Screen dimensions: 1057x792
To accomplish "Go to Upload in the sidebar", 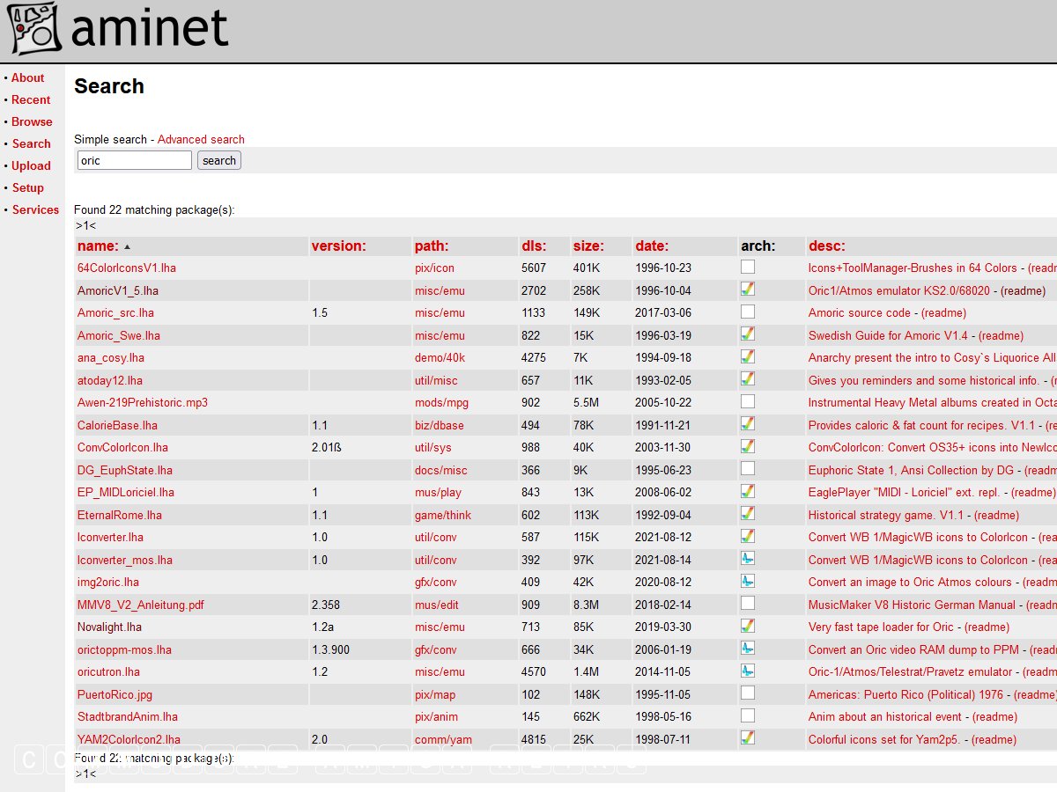I will tap(31, 165).
